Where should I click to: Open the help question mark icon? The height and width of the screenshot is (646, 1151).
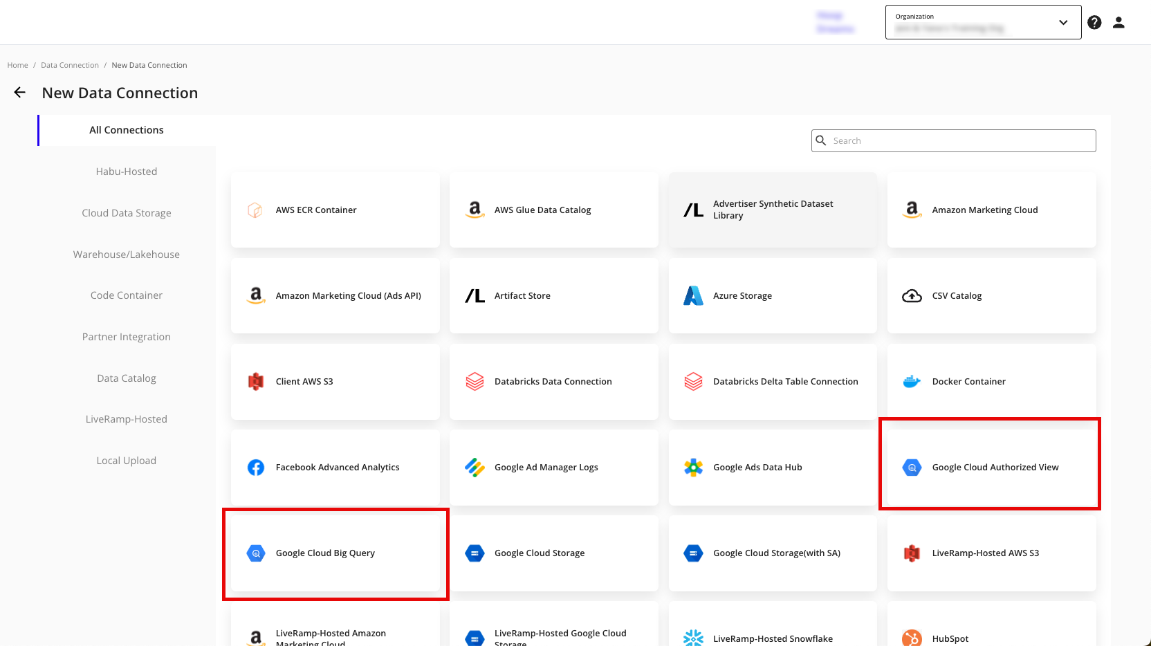tap(1094, 23)
